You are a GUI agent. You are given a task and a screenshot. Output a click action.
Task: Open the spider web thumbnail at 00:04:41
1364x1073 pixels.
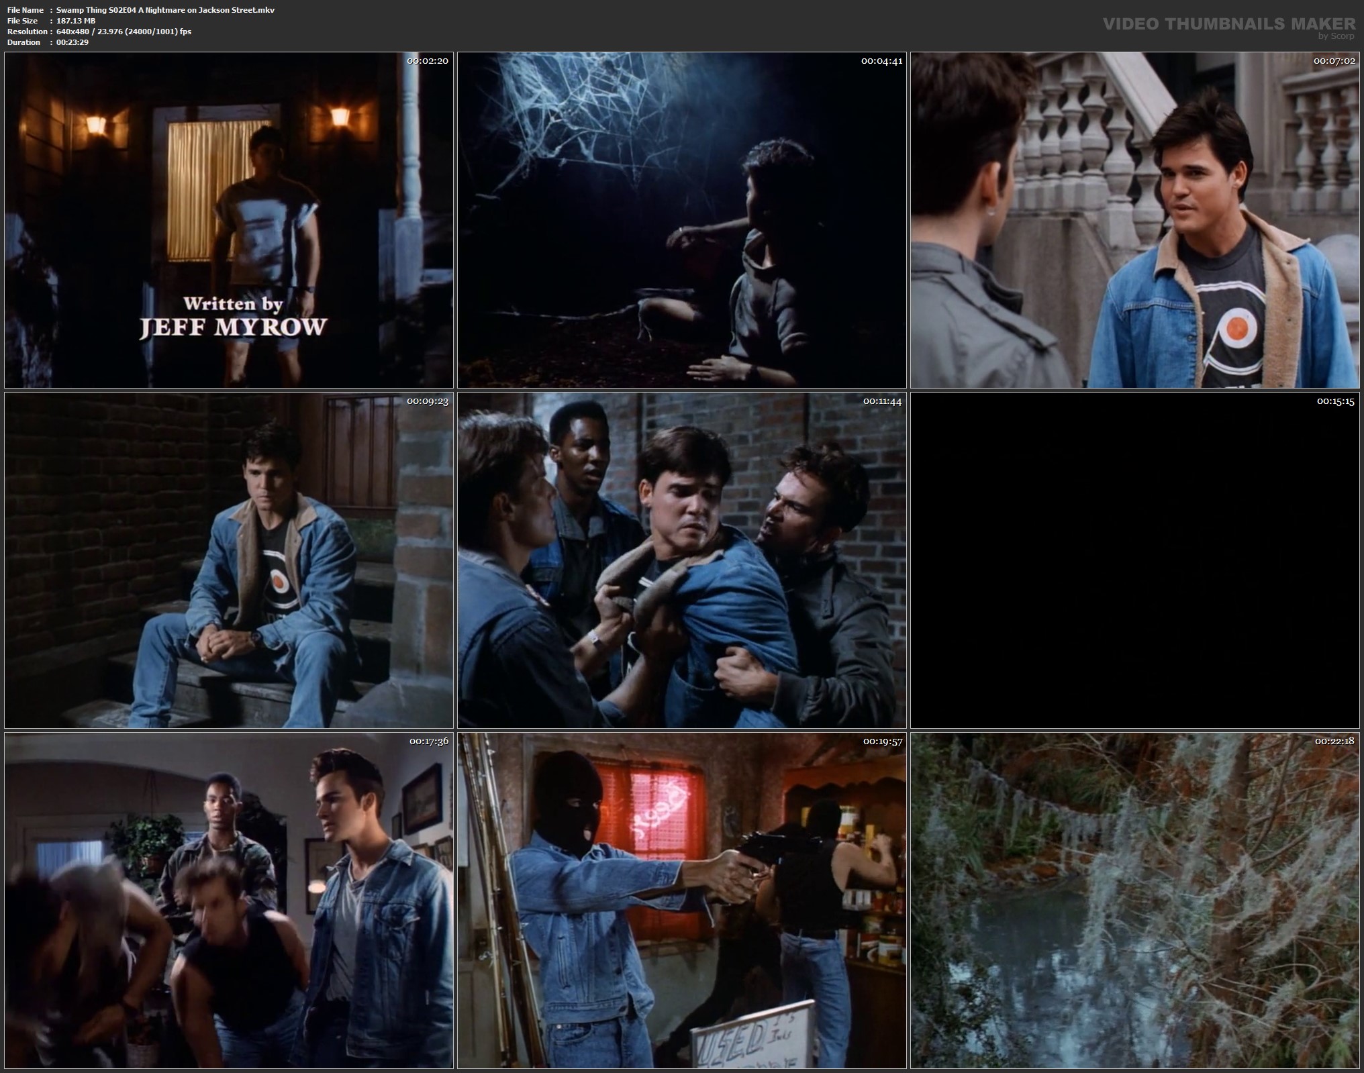click(x=681, y=219)
